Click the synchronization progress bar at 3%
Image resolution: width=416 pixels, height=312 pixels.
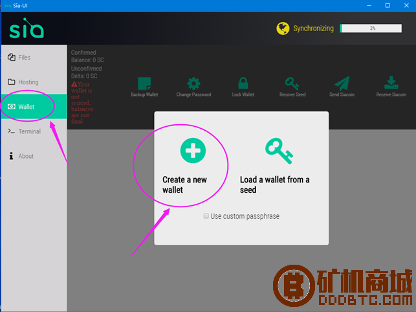pyautogui.click(x=371, y=28)
